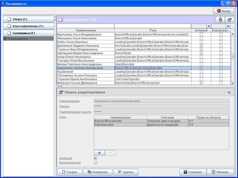The width and height of the screenshot is (238, 178).
Task: Click the filter icon above the users table
Action: click(x=221, y=20)
